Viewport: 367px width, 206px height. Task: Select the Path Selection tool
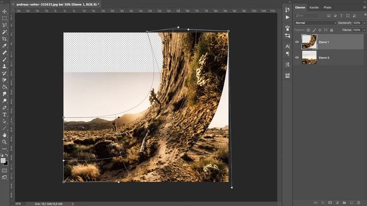(x=5, y=121)
